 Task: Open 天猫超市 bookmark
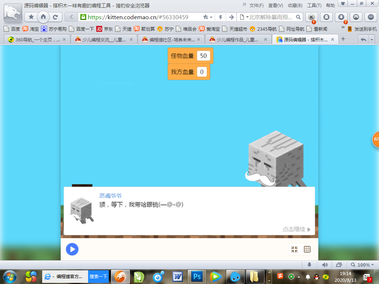click(235, 29)
